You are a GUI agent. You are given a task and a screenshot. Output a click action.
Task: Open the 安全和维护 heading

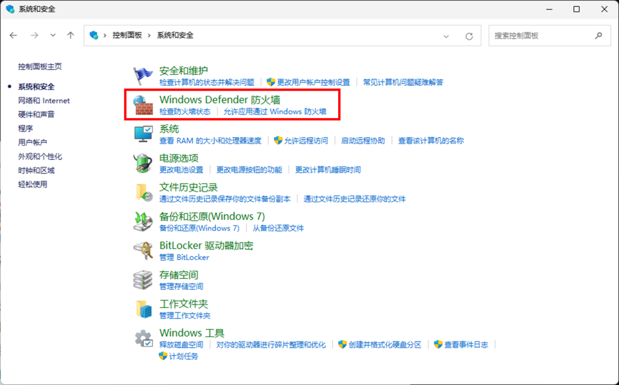pyautogui.click(x=183, y=71)
